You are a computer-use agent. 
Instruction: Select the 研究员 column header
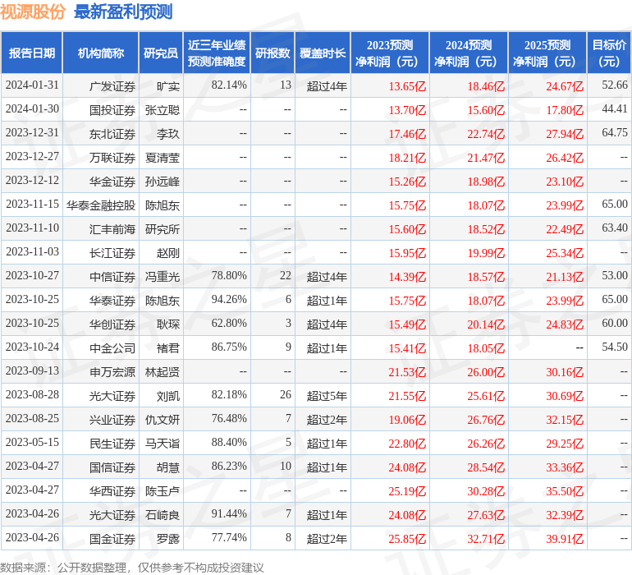[161, 53]
